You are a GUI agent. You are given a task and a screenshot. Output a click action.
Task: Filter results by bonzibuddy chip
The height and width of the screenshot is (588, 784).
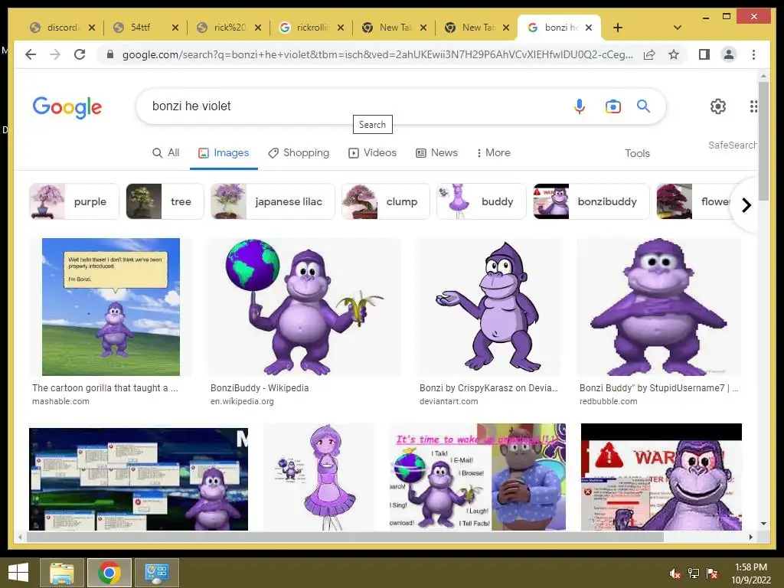[x=591, y=201]
